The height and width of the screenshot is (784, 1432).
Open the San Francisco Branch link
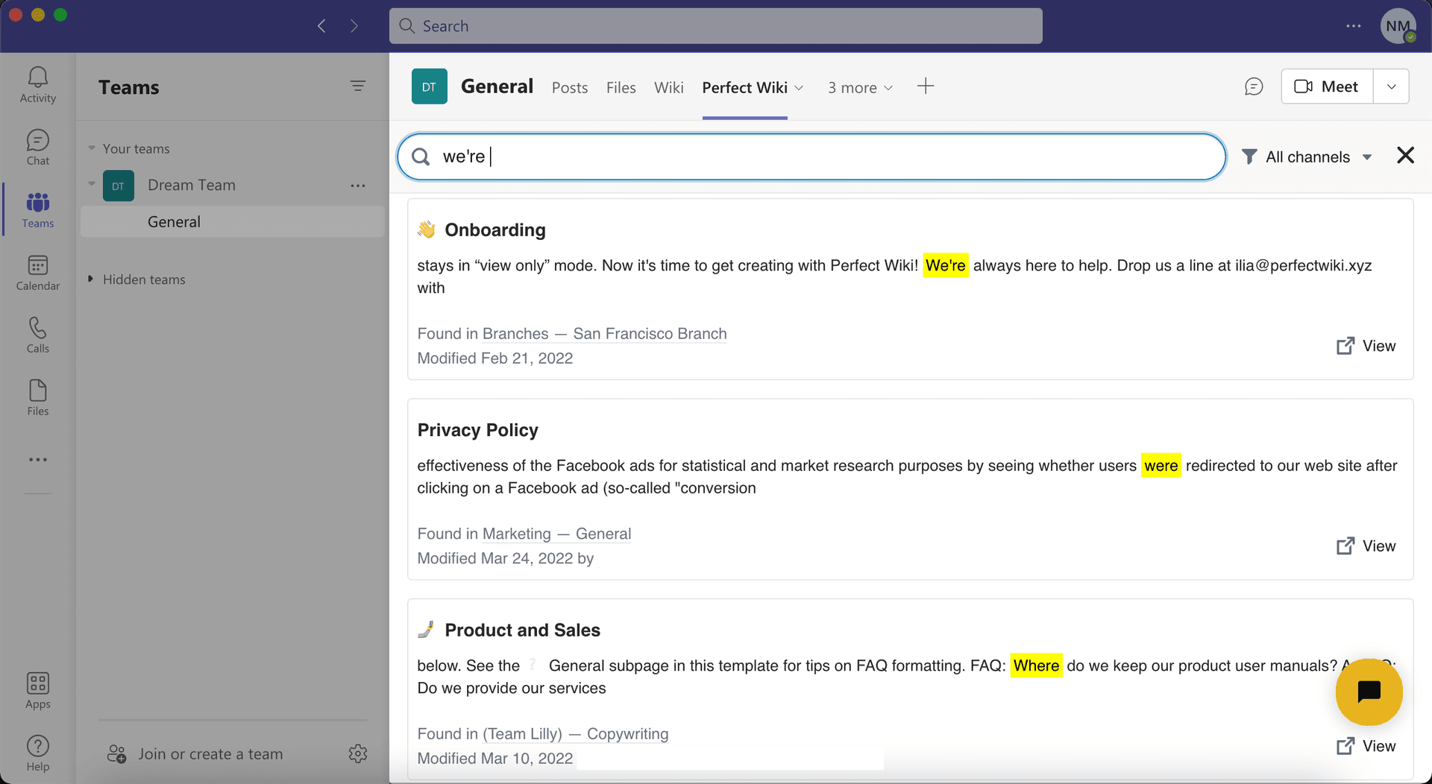coord(650,334)
